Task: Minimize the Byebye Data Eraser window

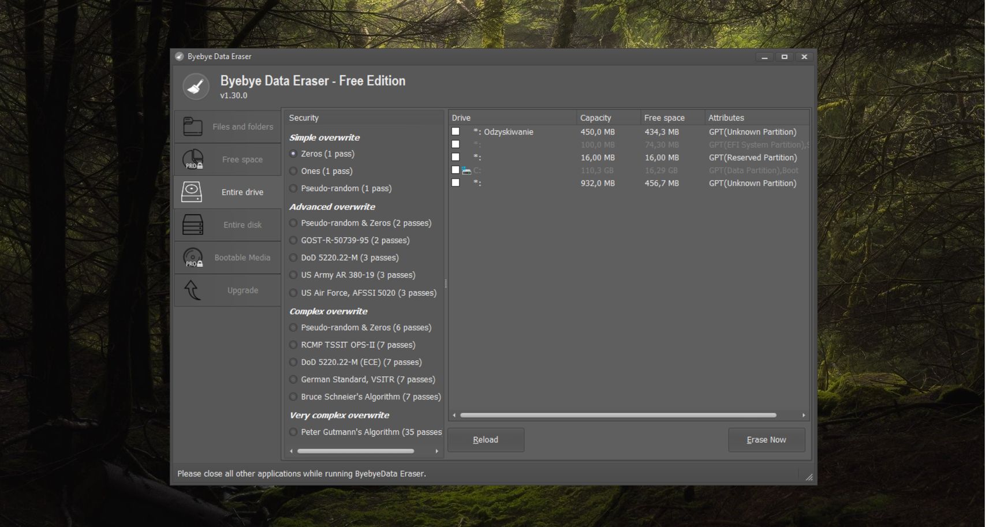Action: (x=764, y=57)
